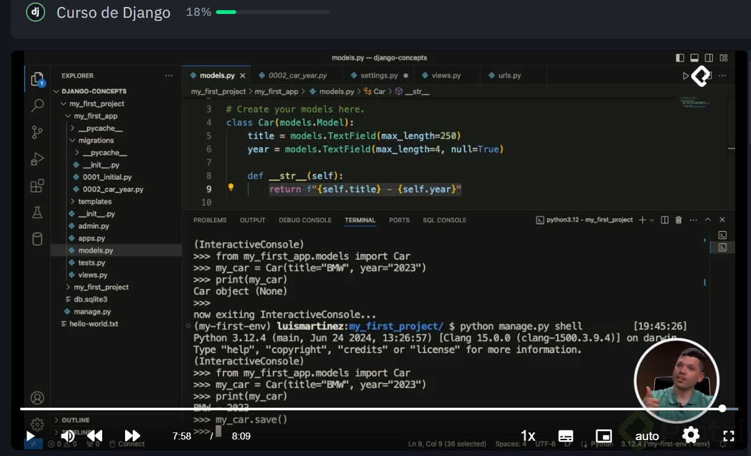Image resolution: width=751 pixels, height=456 pixels.
Task: Collapse the migrations folder
Action: tap(96, 140)
